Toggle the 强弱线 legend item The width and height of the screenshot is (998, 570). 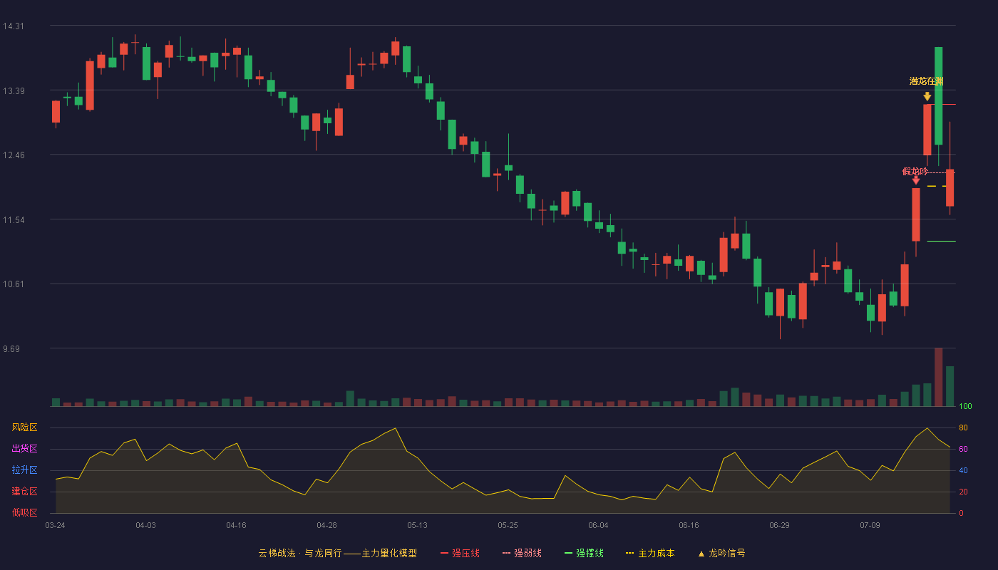pos(522,553)
